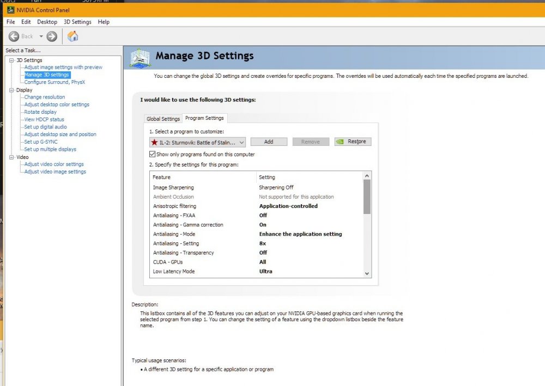Open the 3D Settings menu
Image resolution: width=545 pixels, height=386 pixels.
coord(77,22)
